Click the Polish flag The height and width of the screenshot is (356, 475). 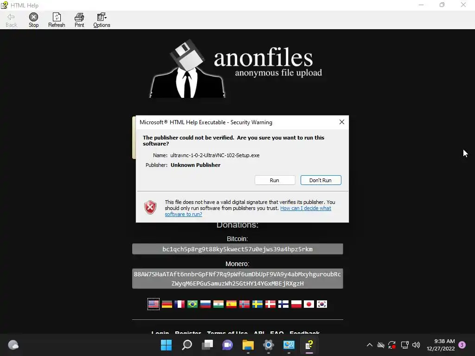pos(296,304)
